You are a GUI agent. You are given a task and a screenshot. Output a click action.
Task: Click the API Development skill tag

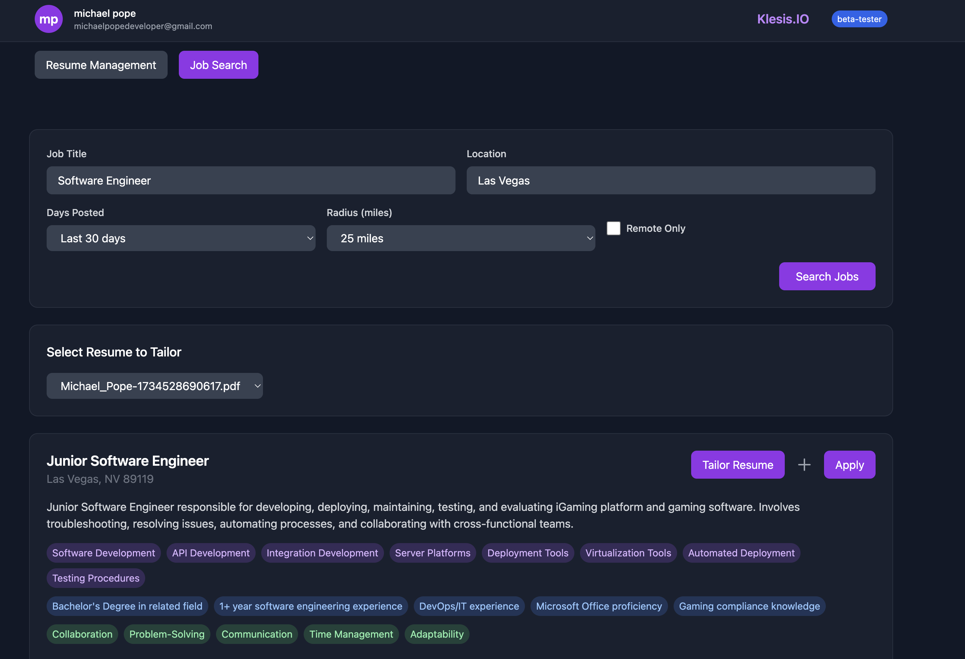coord(210,553)
